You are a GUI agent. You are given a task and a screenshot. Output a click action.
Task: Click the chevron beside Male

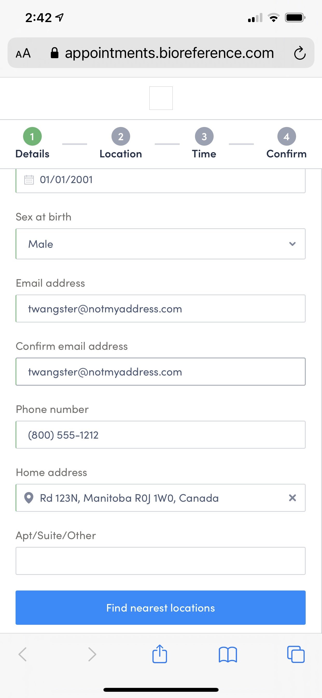coord(292,244)
